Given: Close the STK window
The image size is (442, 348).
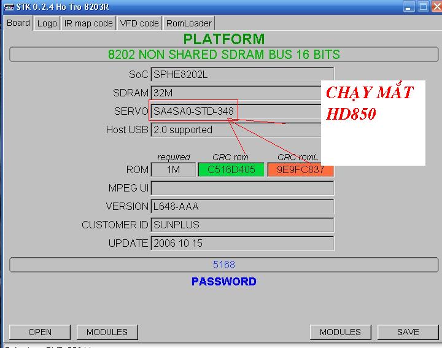Looking at the screenshot, I should 436,7.
